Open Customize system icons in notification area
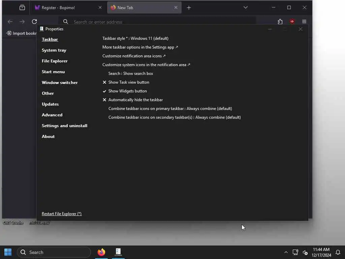 coord(146,65)
